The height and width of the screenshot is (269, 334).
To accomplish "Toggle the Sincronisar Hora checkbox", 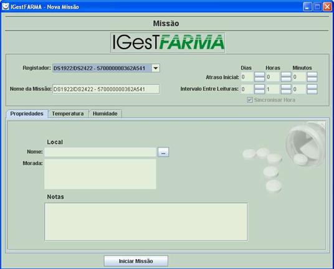I will (250, 100).
